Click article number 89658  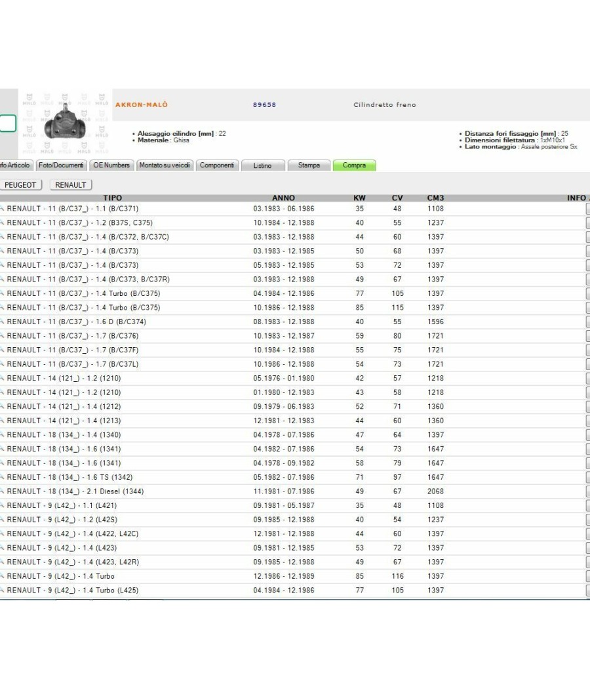(x=264, y=104)
